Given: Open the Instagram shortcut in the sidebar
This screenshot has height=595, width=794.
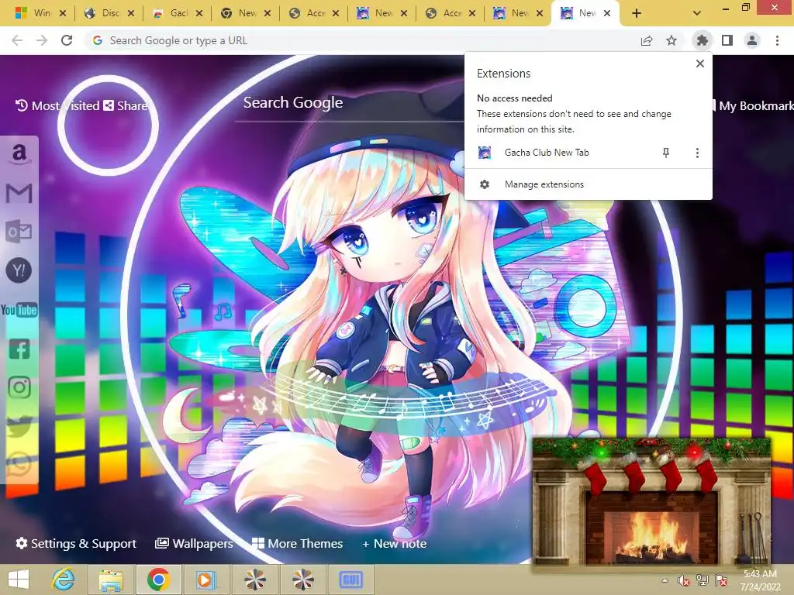Looking at the screenshot, I should [x=19, y=387].
